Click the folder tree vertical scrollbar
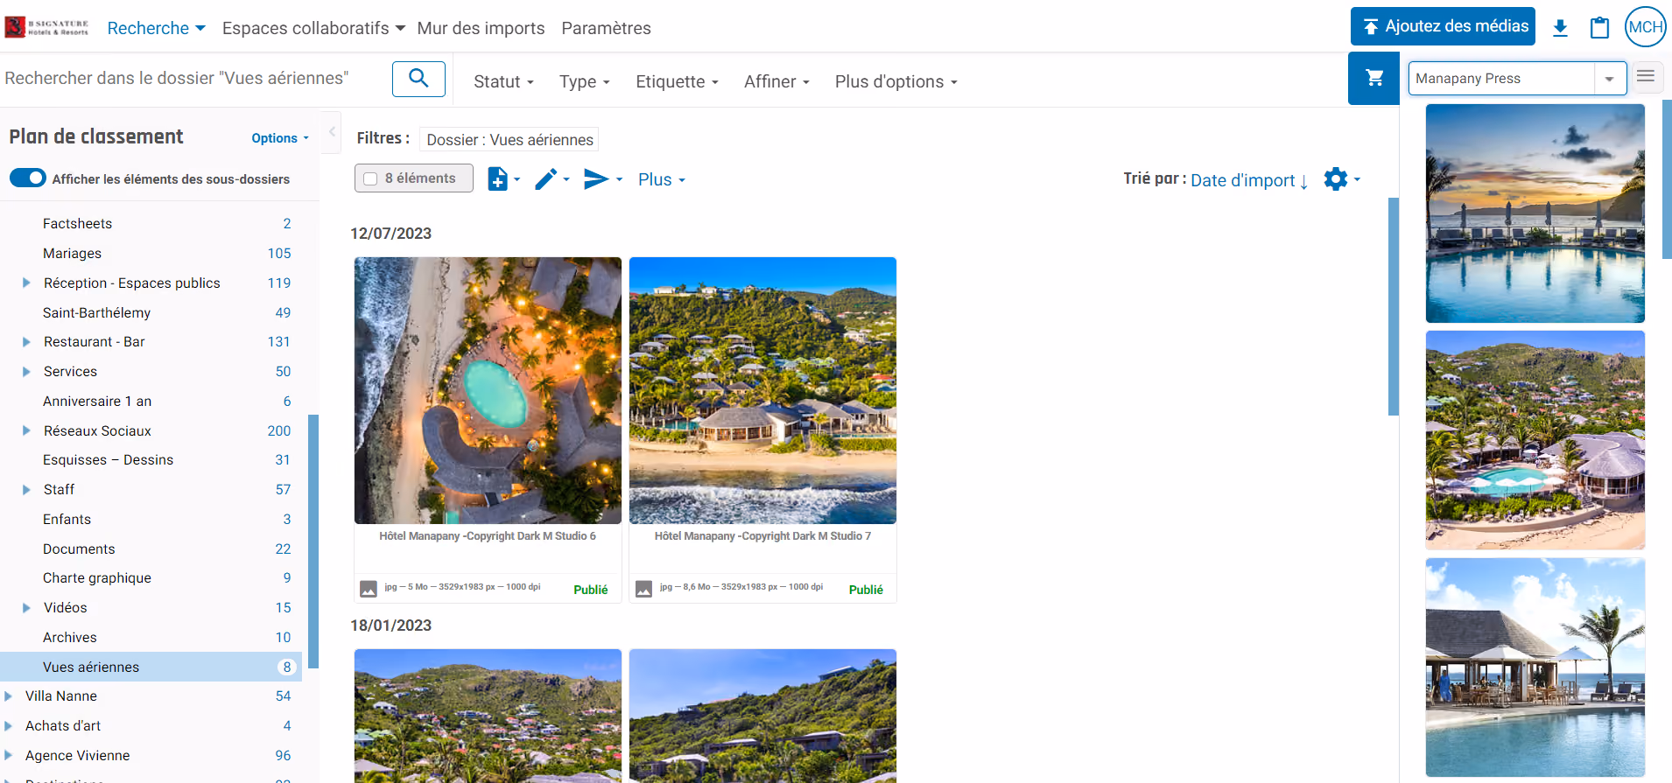 313,541
